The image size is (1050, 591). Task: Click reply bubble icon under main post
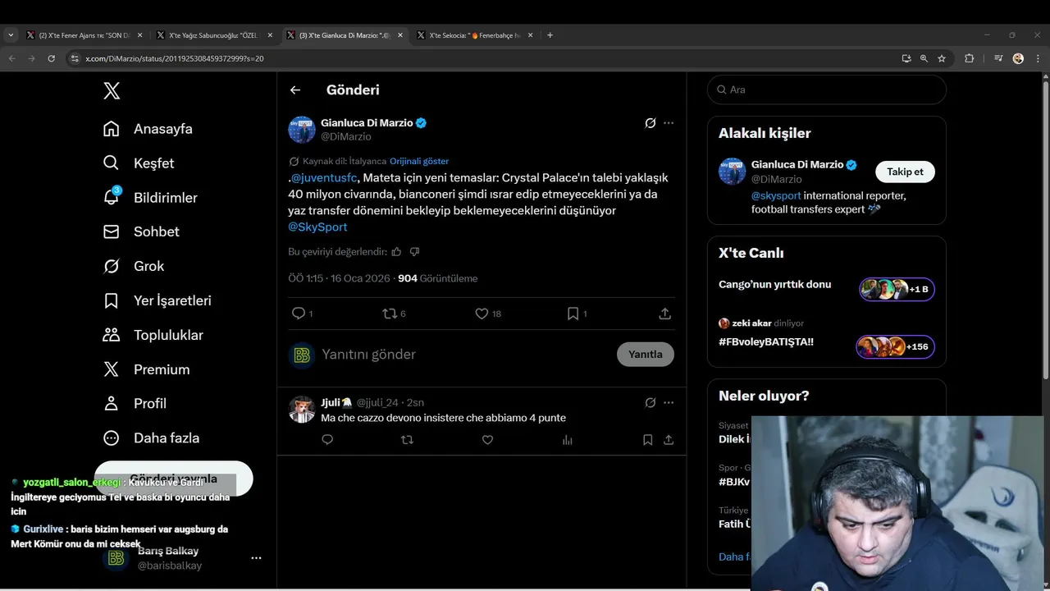(x=299, y=314)
